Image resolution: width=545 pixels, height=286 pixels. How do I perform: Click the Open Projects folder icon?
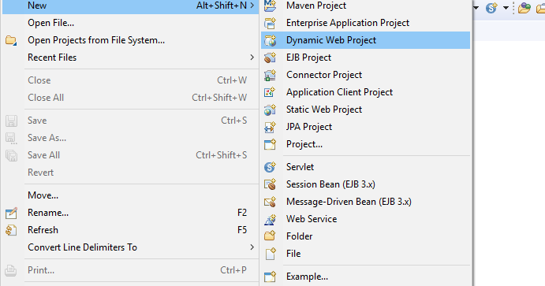coord(11,40)
